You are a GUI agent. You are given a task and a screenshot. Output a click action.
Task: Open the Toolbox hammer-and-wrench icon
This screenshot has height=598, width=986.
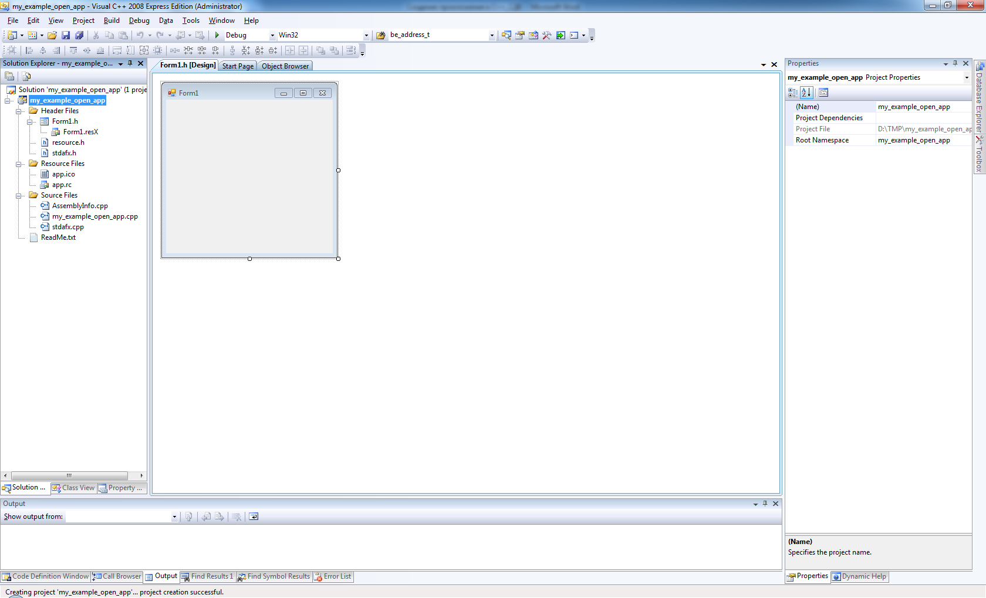click(x=547, y=35)
